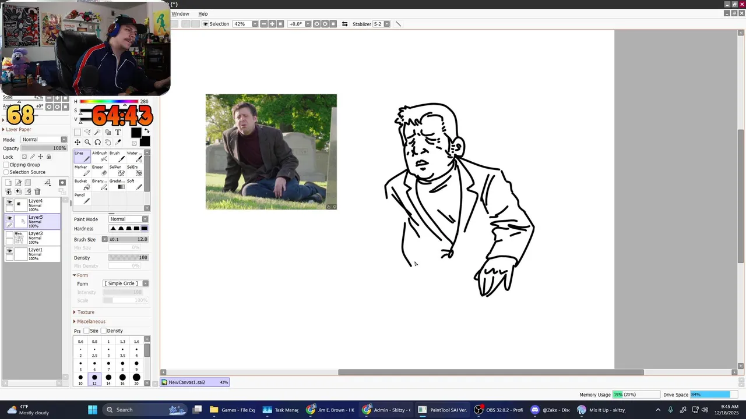Enable pressure Size checkbox
Viewport: 746px width, 419px height.
[x=86, y=331]
